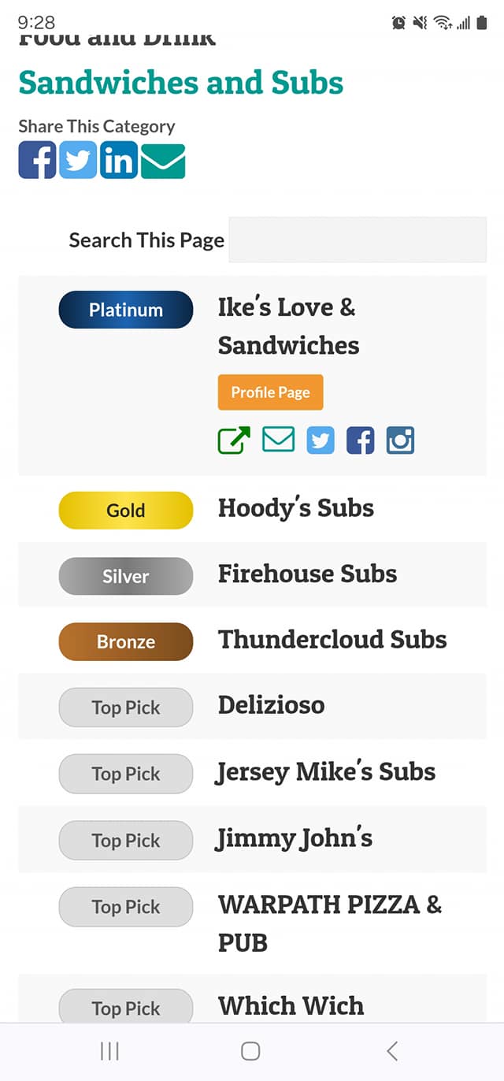Share category on LinkedIn icon

point(119,160)
